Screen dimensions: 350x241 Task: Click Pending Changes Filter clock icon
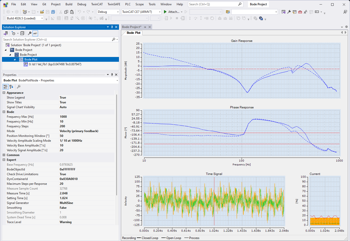pyautogui.click(x=14, y=33)
